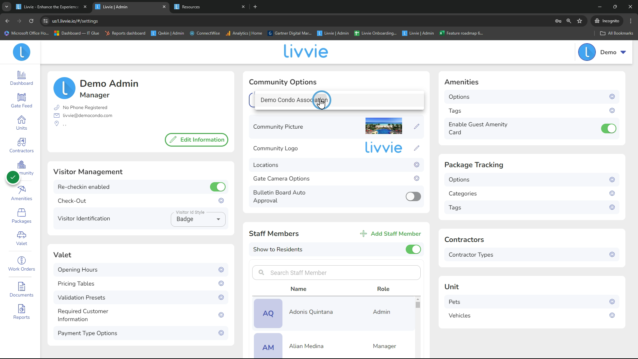Open Gate Feed in the sidebar
This screenshot has width=638, height=359.
[x=21, y=101]
